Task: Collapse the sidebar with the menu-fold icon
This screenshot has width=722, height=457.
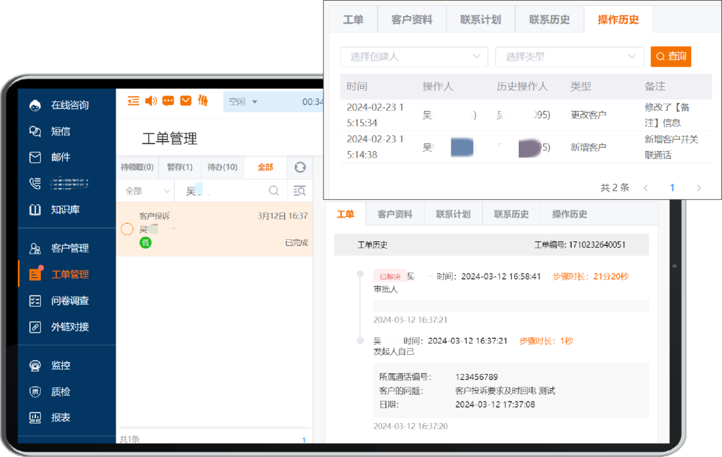Action: (134, 101)
